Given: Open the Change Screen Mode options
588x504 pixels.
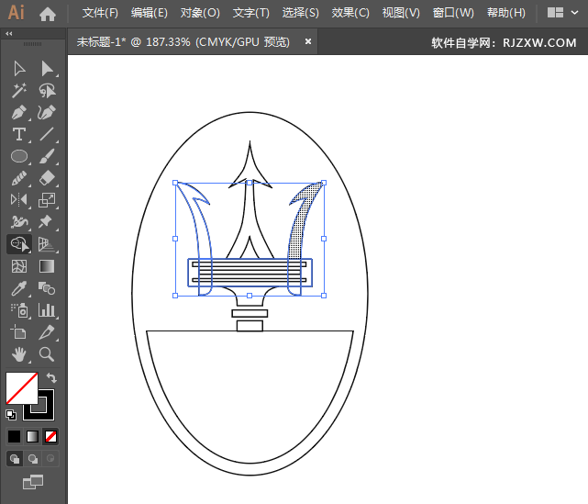Looking at the screenshot, I should pos(33,481).
